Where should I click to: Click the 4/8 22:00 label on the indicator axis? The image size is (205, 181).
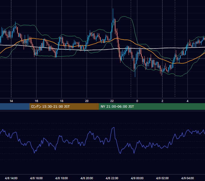(x=112, y=178)
